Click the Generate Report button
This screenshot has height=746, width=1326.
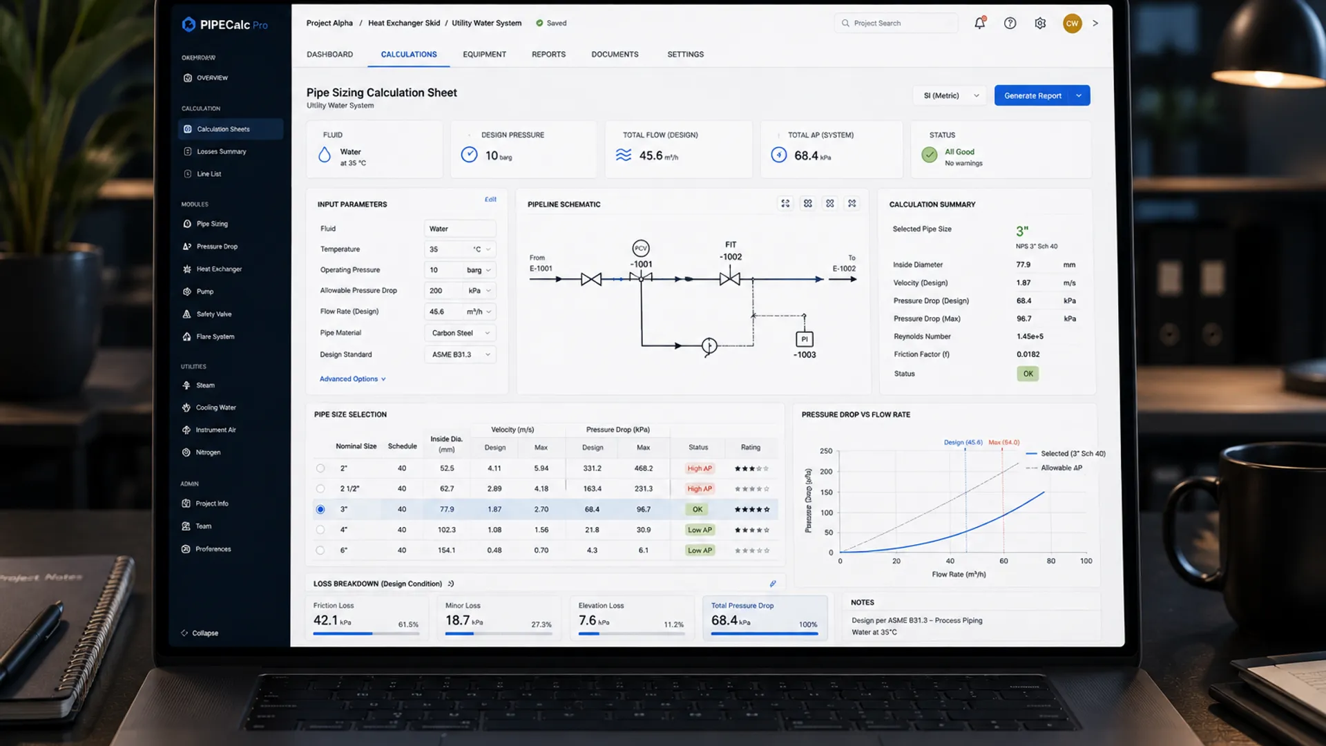pyautogui.click(x=1032, y=95)
